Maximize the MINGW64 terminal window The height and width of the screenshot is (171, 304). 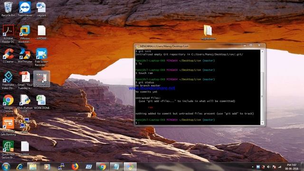tap(251, 46)
